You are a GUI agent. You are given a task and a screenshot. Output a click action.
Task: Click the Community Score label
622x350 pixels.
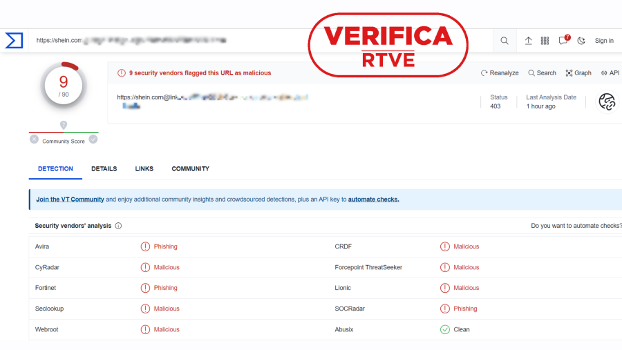click(x=64, y=141)
